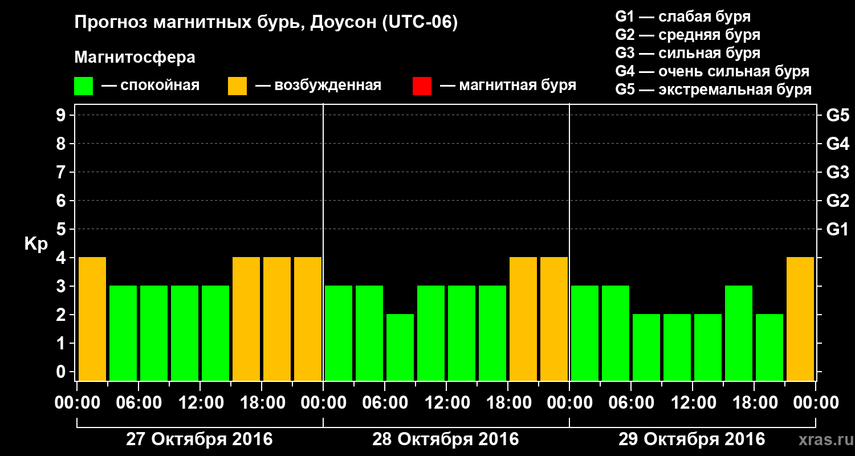The image size is (855, 456).
Task: Click the Kp 2 bar for 29 Октября 09:00–12:00
Action: pyautogui.click(x=677, y=347)
